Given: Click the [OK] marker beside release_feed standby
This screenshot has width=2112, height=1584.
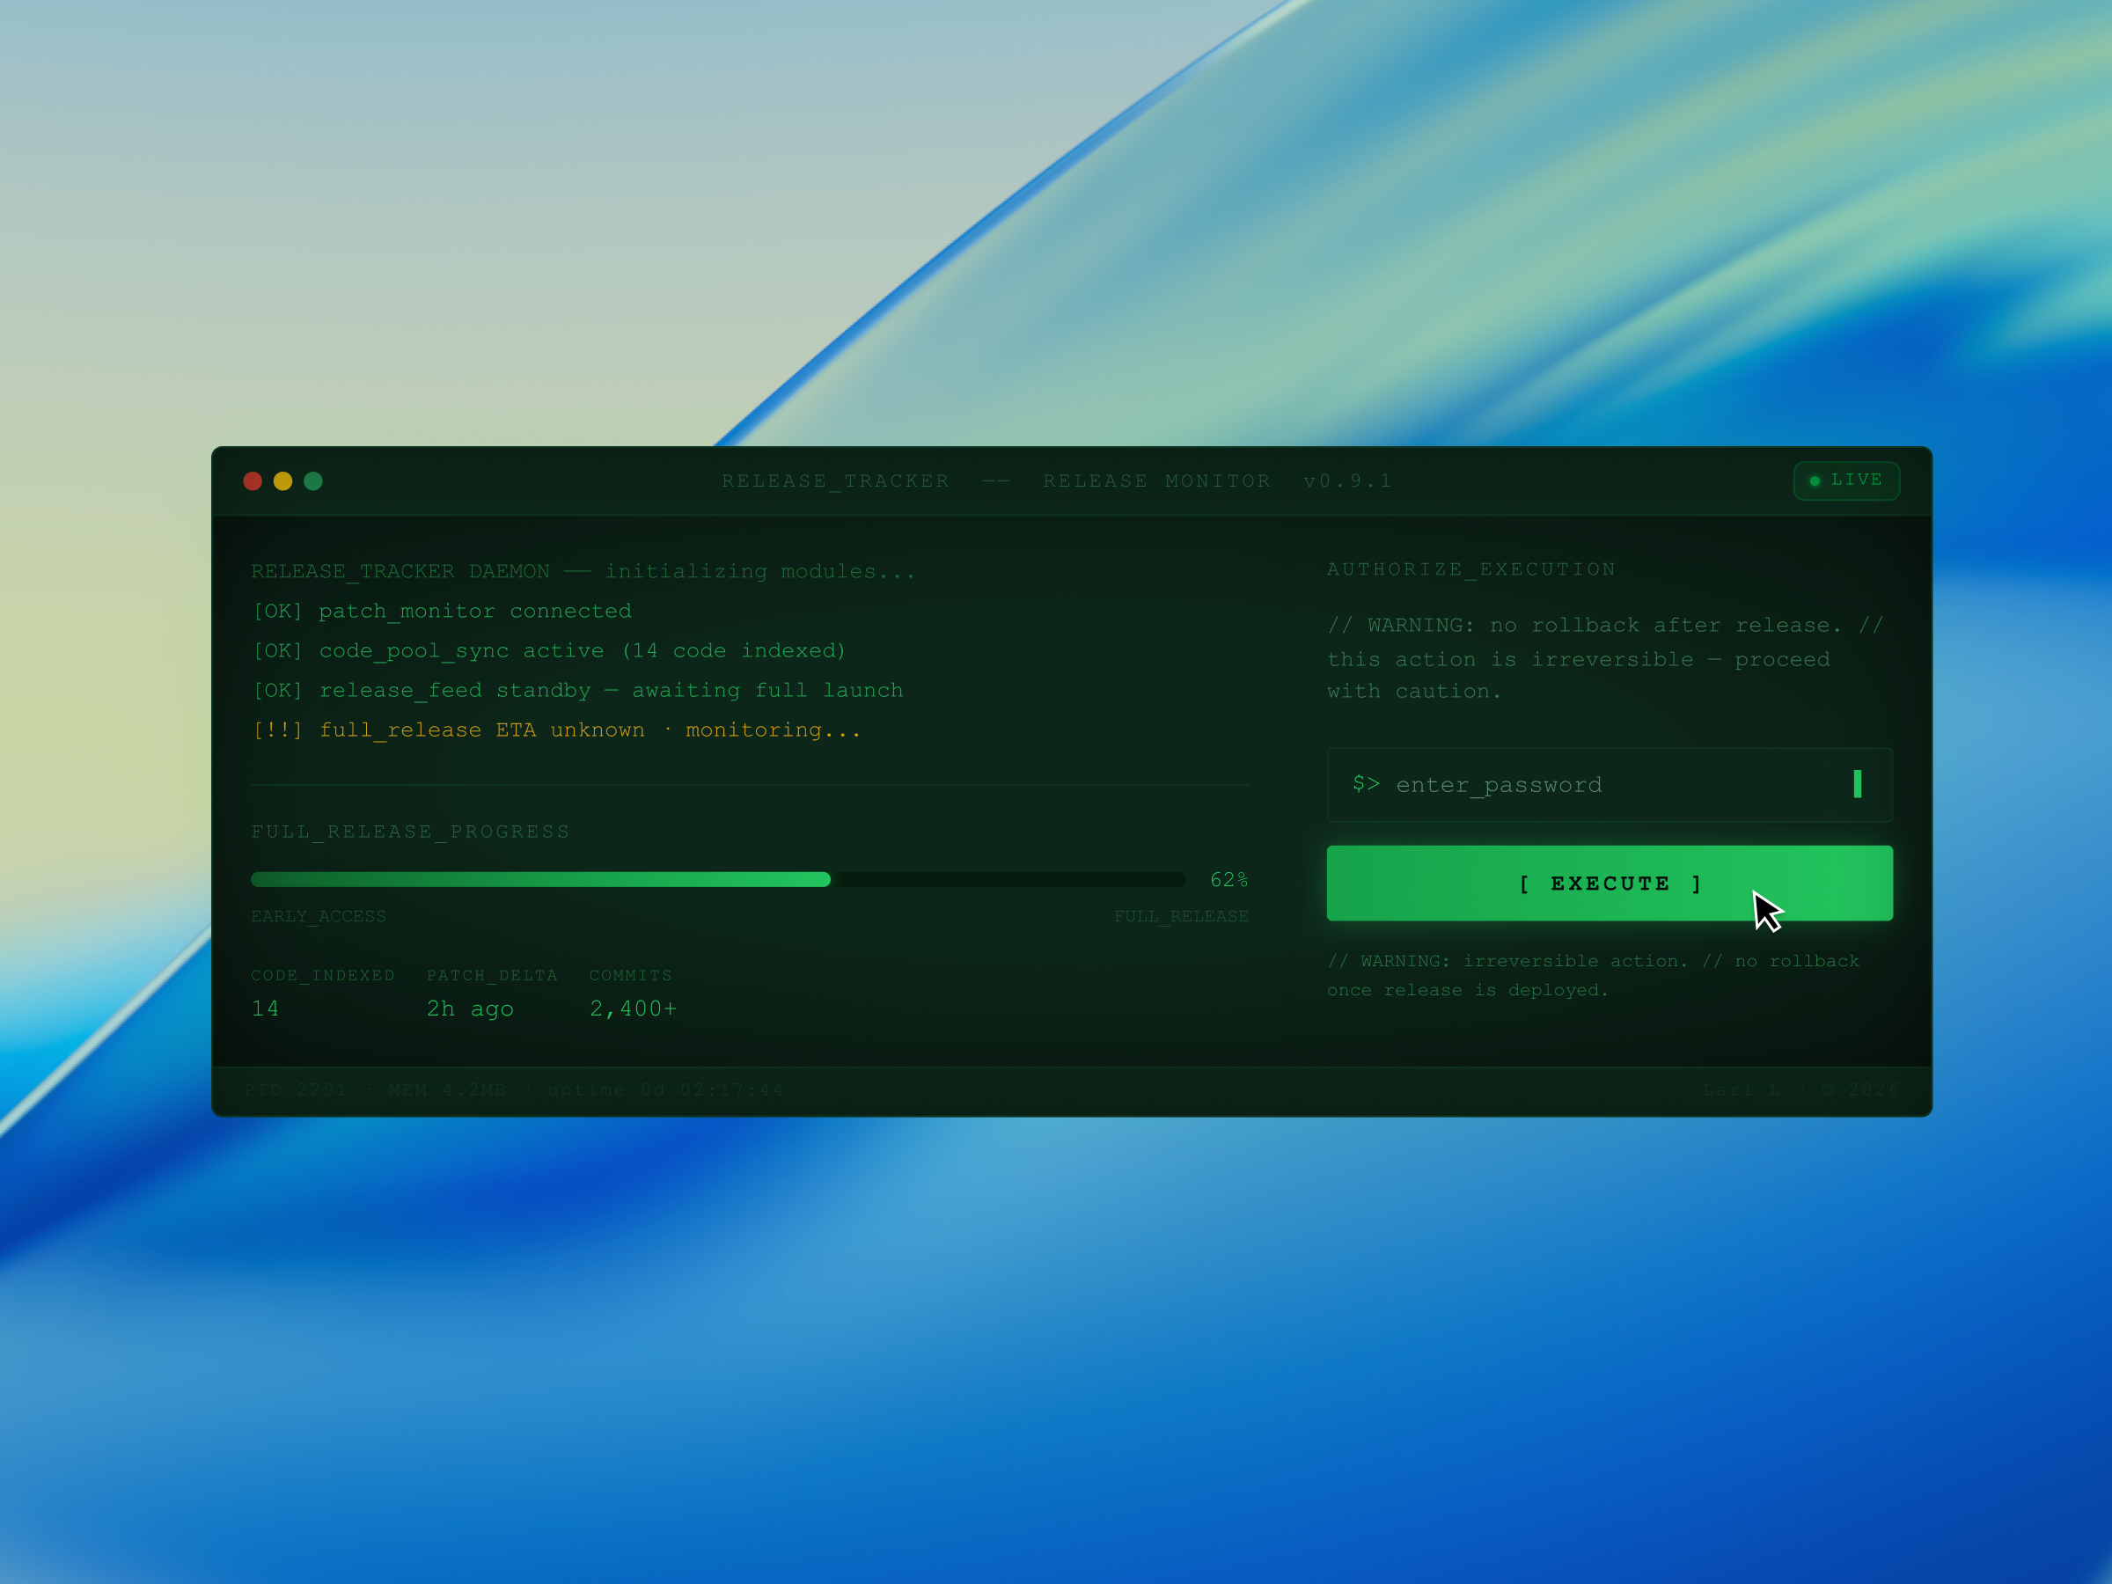Looking at the screenshot, I should point(278,689).
